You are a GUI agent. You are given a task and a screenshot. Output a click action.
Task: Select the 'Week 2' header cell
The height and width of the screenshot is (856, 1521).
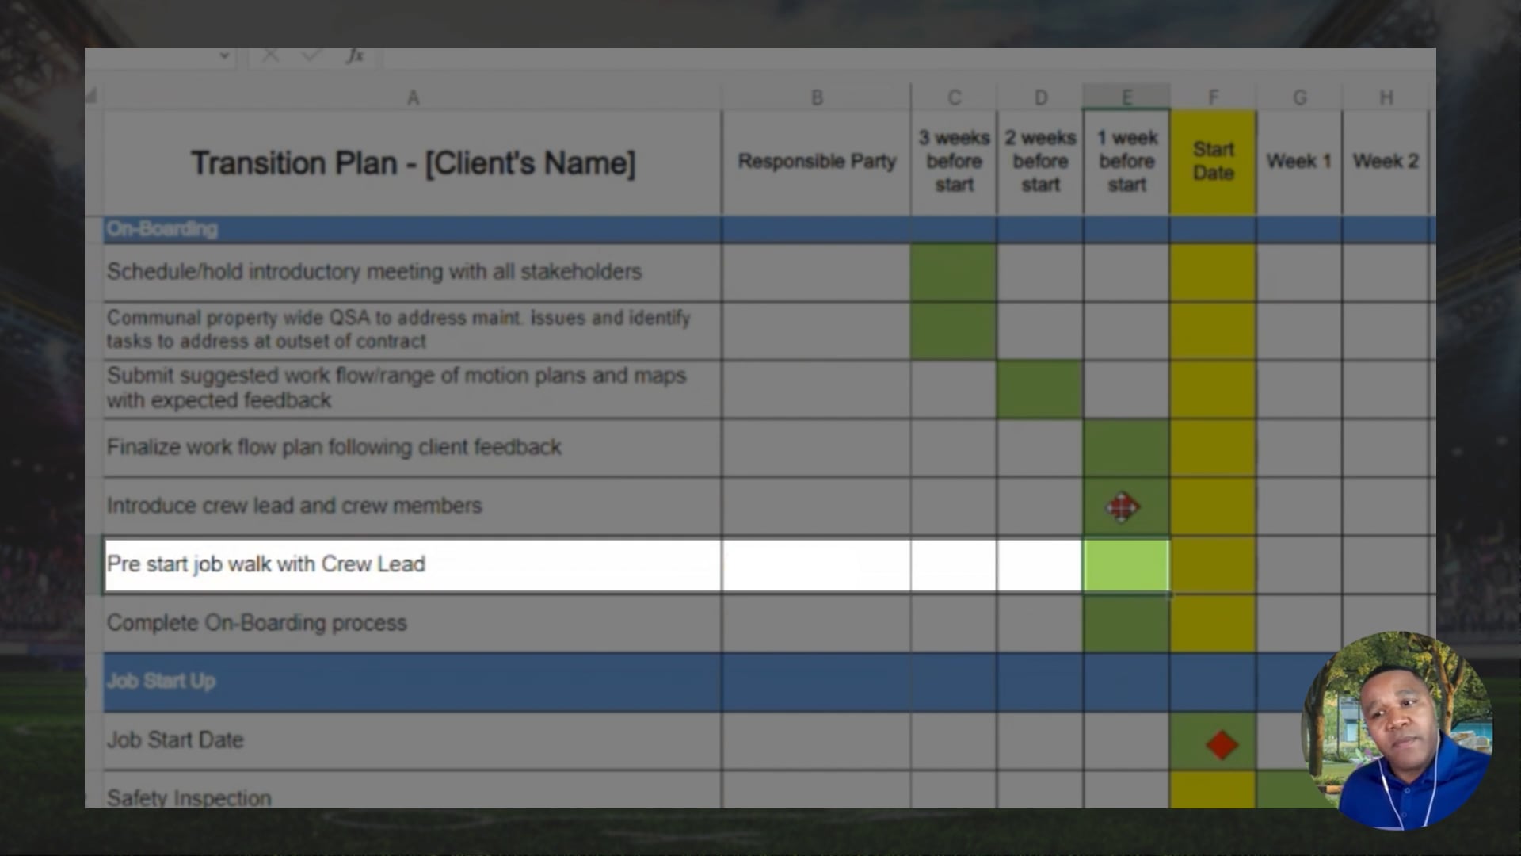pos(1385,162)
